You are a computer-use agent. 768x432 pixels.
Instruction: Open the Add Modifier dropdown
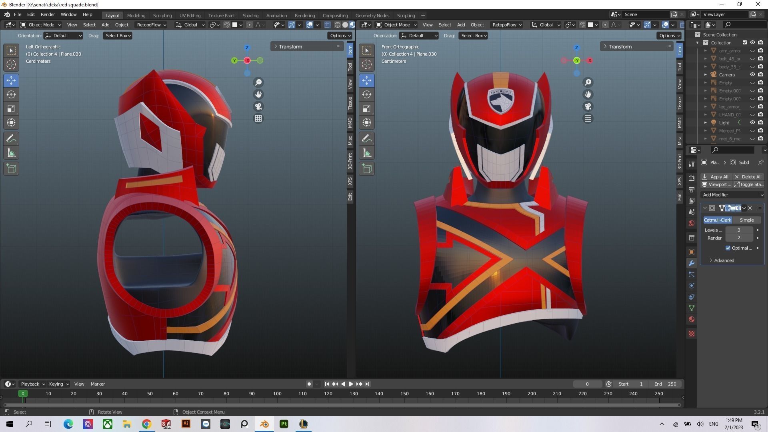(x=732, y=195)
